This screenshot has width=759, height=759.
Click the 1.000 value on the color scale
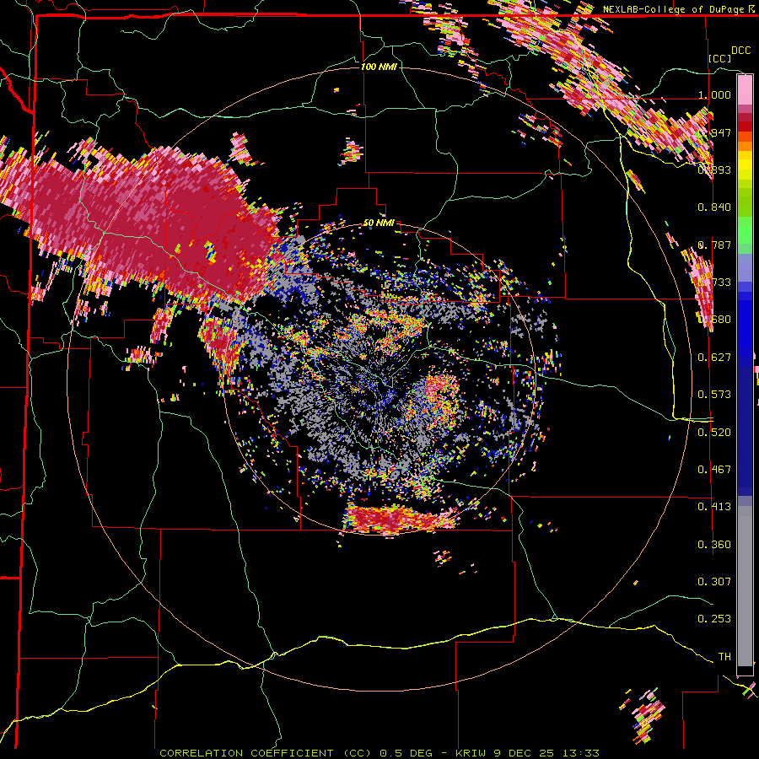click(x=714, y=94)
